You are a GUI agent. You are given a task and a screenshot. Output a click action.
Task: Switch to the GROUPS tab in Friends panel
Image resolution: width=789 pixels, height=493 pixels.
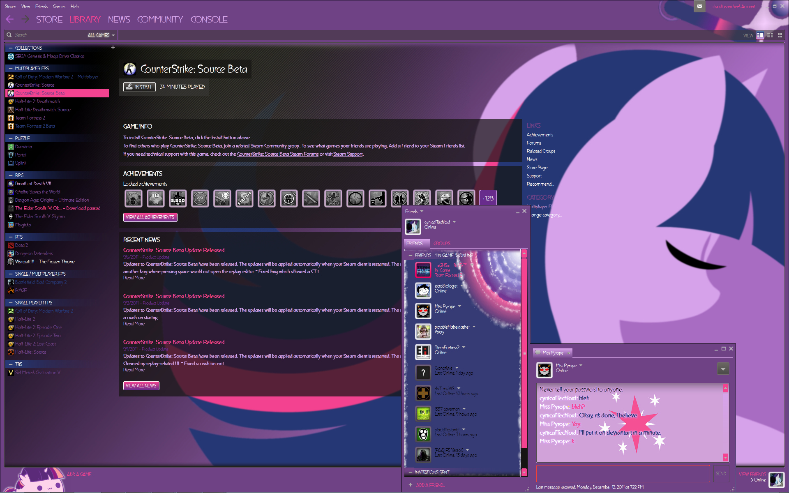click(x=442, y=243)
